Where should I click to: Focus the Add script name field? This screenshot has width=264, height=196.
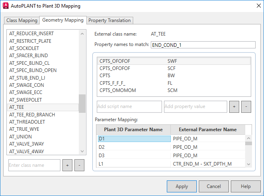129,107
